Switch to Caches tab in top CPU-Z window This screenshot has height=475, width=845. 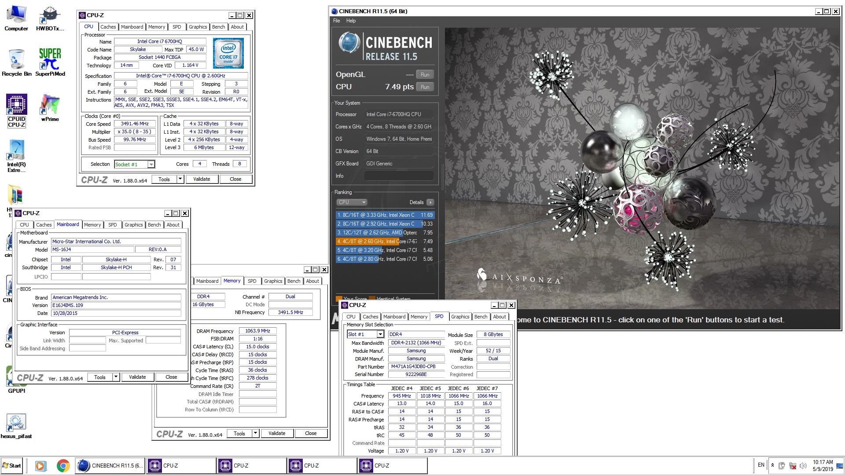[108, 27]
